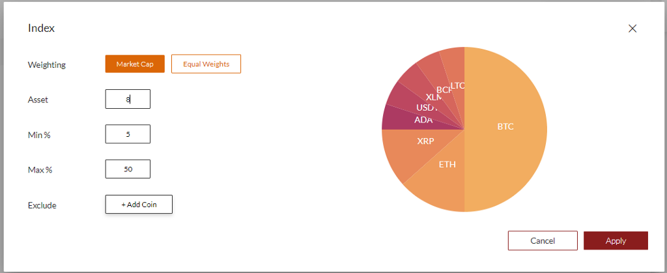Cancel the index settings
Screen dimensions: 667x273
coord(543,240)
